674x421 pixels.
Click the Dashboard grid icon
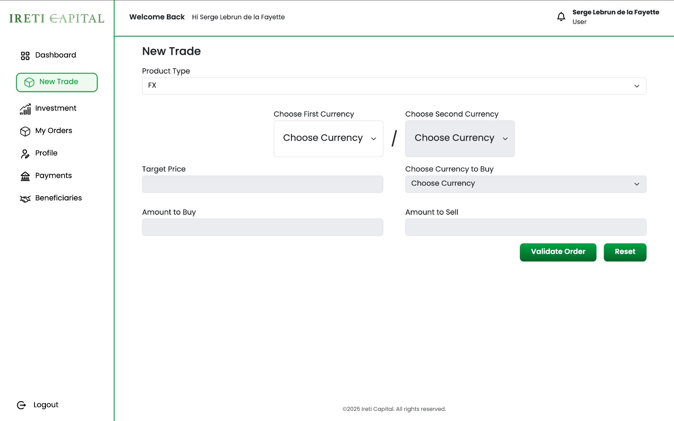click(x=25, y=56)
